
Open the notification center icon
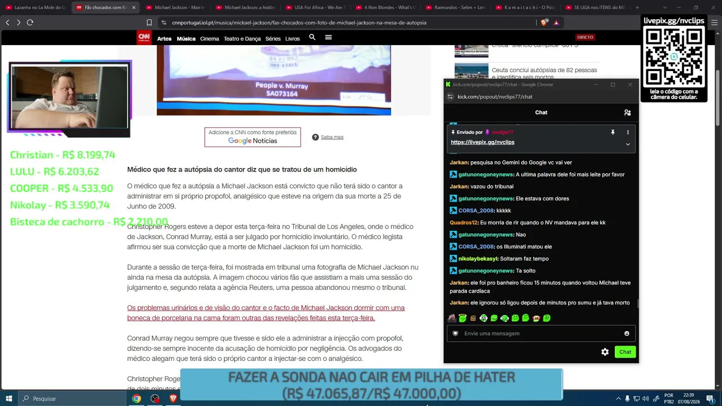pos(710,399)
